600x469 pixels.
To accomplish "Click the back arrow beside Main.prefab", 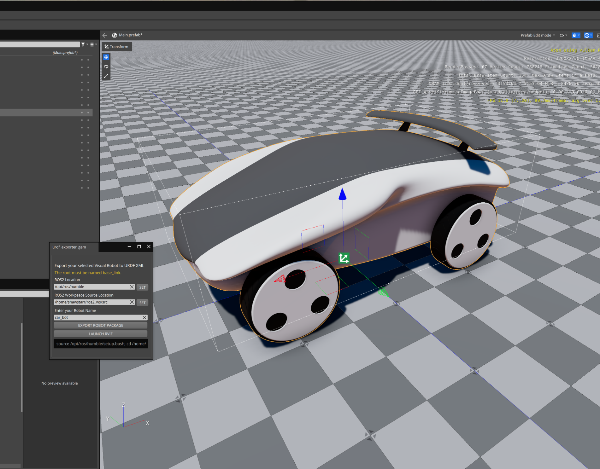I will tap(105, 35).
